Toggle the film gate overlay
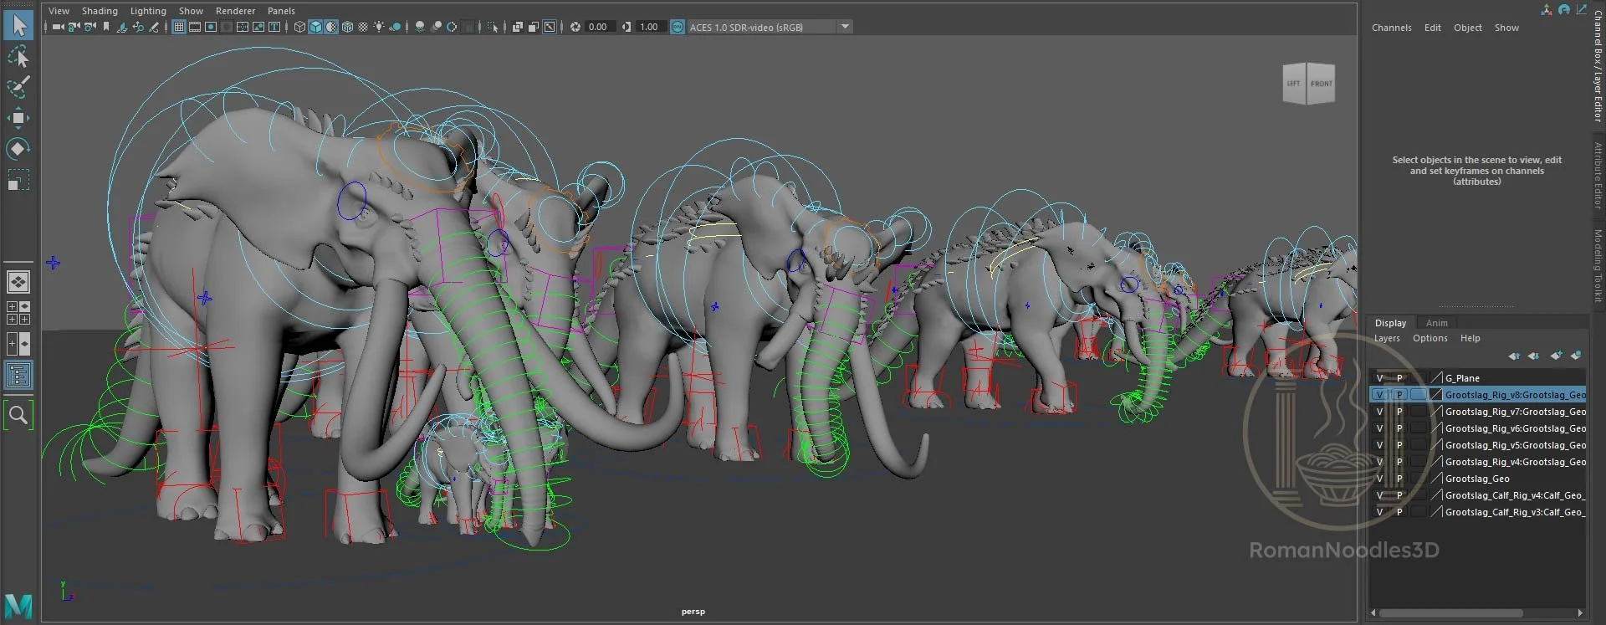The height and width of the screenshot is (625, 1606). pos(194,27)
